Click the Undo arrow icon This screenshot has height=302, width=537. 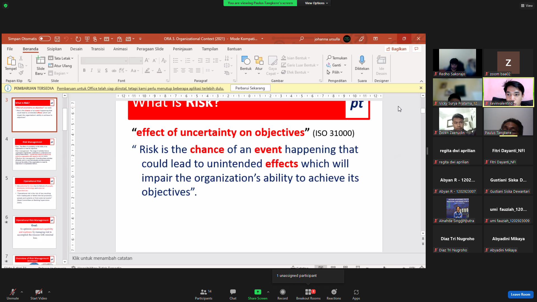point(66,39)
